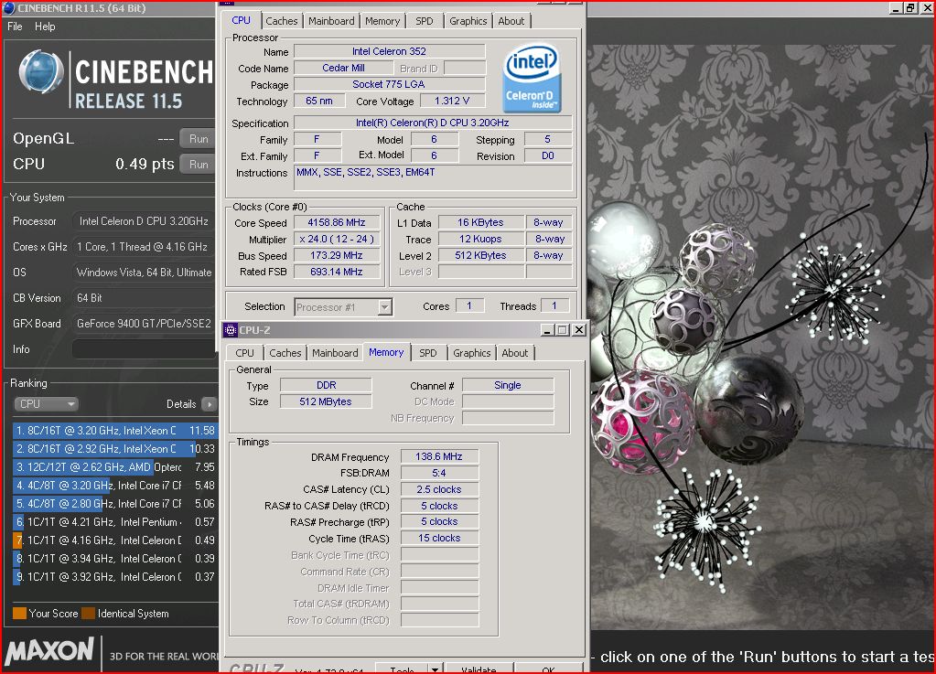This screenshot has width=936, height=674.
Task: Click the Multiplier x 24.0 value
Action: (337, 239)
